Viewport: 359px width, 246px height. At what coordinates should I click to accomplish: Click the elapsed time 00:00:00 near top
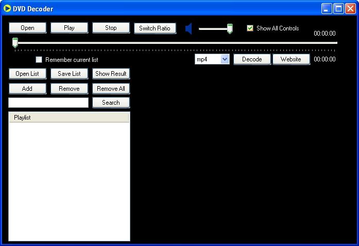tap(324, 34)
